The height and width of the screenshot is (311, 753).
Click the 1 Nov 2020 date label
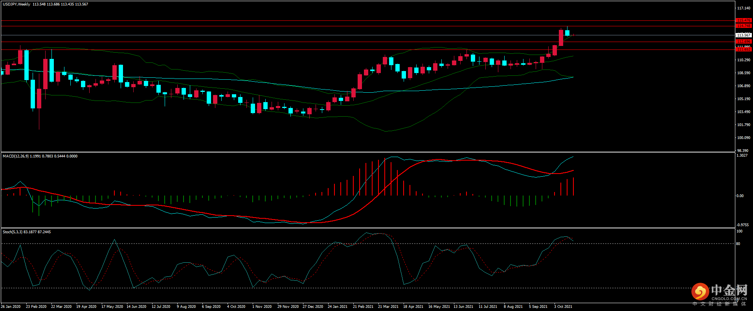click(262, 307)
